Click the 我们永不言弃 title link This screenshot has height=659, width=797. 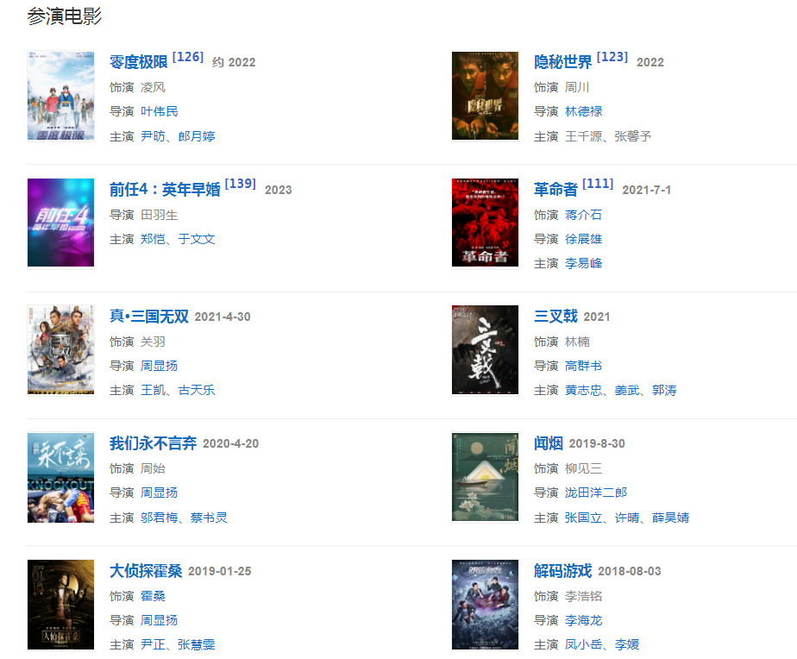(153, 443)
